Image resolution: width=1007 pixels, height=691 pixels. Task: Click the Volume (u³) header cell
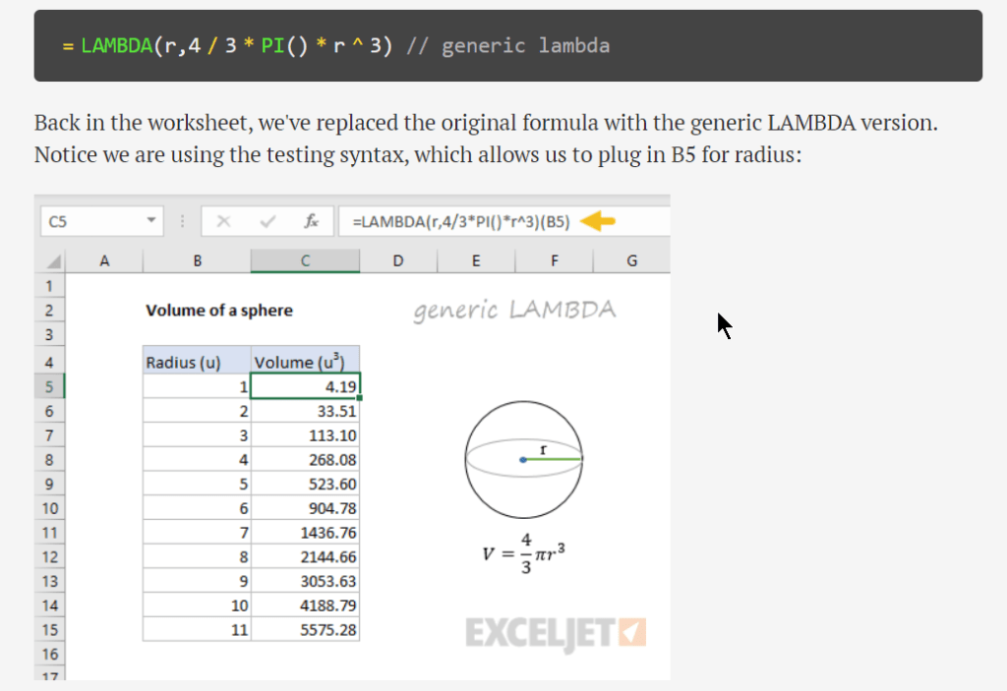[305, 362]
